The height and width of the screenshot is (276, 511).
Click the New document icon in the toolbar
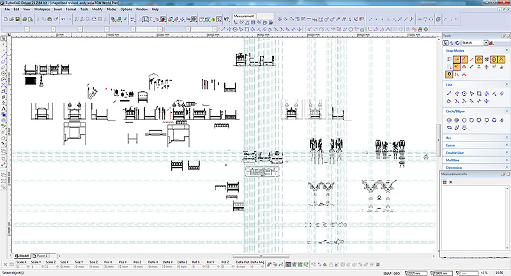tap(5, 19)
